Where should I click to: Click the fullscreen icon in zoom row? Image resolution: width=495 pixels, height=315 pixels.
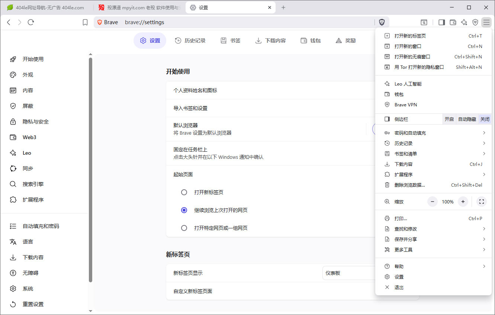[x=482, y=202]
